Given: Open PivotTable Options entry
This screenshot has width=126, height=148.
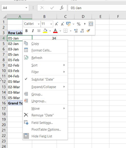Looking at the screenshot, I should [x=45, y=129].
